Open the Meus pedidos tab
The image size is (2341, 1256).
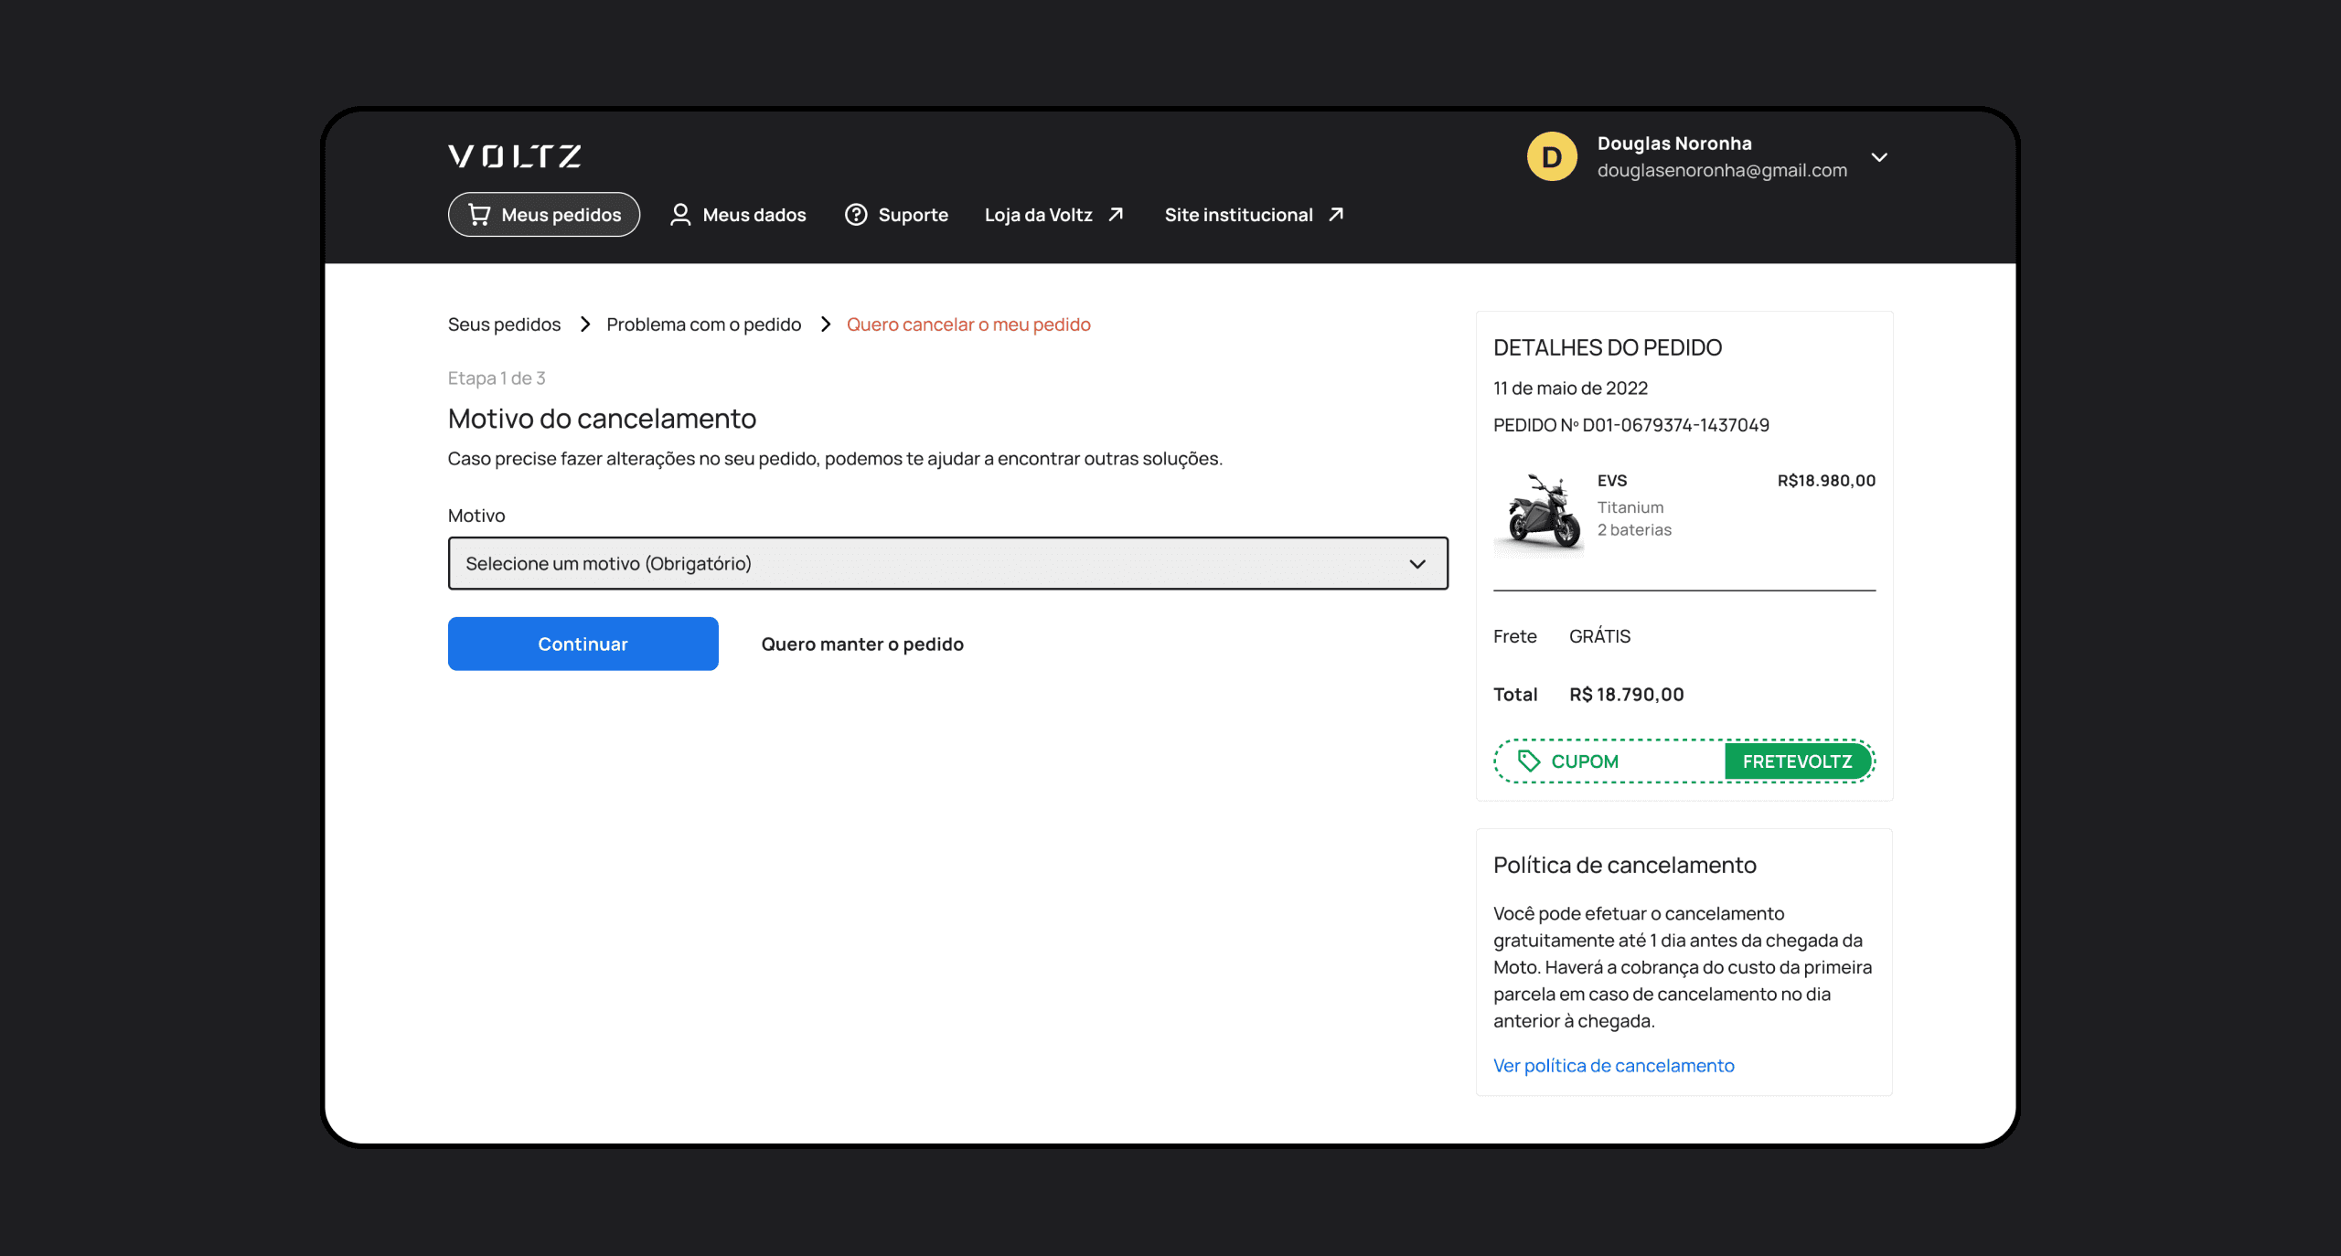point(544,214)
